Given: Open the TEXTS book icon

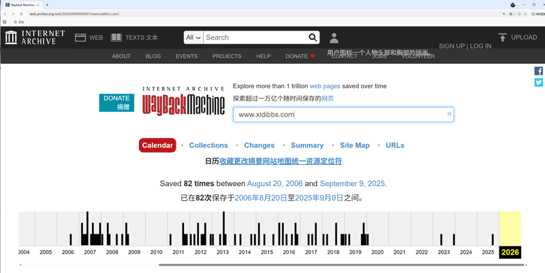Looking at the screenshot, I should [x=116, y=37].
